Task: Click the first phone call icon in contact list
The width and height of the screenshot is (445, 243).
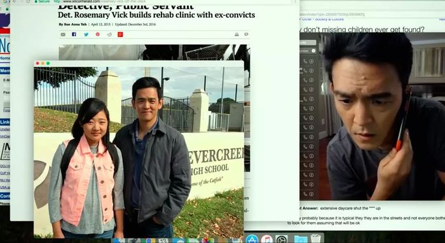Action: (305, 61)
